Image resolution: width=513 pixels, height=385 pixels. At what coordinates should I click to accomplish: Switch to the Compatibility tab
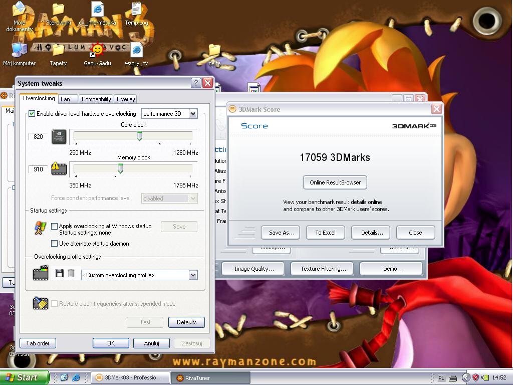96,99
